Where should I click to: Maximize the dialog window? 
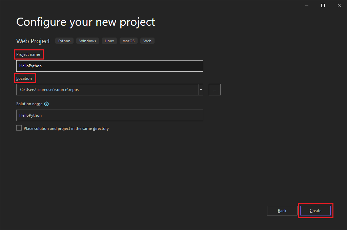click(323, 5)
